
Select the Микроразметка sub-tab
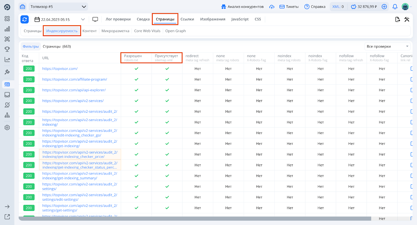[x=115, y=31]
